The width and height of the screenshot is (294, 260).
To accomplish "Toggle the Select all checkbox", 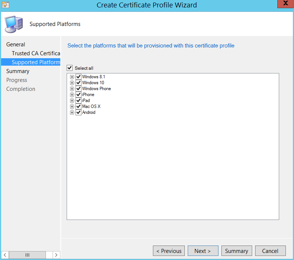I will (x=70, y=68).
